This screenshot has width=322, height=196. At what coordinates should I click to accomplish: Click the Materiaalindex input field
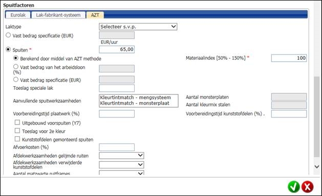[x=289, y=58]
